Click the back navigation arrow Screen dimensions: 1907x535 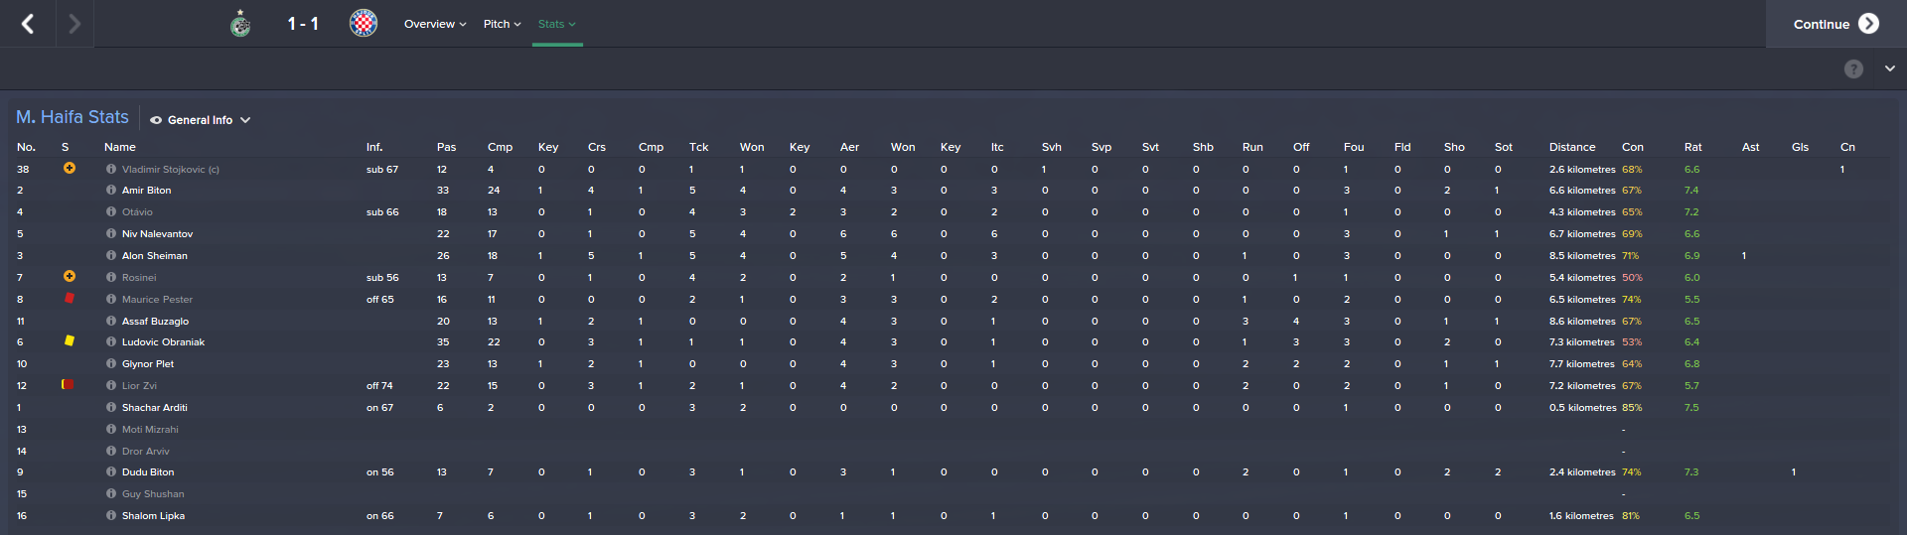[x=28, y=24]
